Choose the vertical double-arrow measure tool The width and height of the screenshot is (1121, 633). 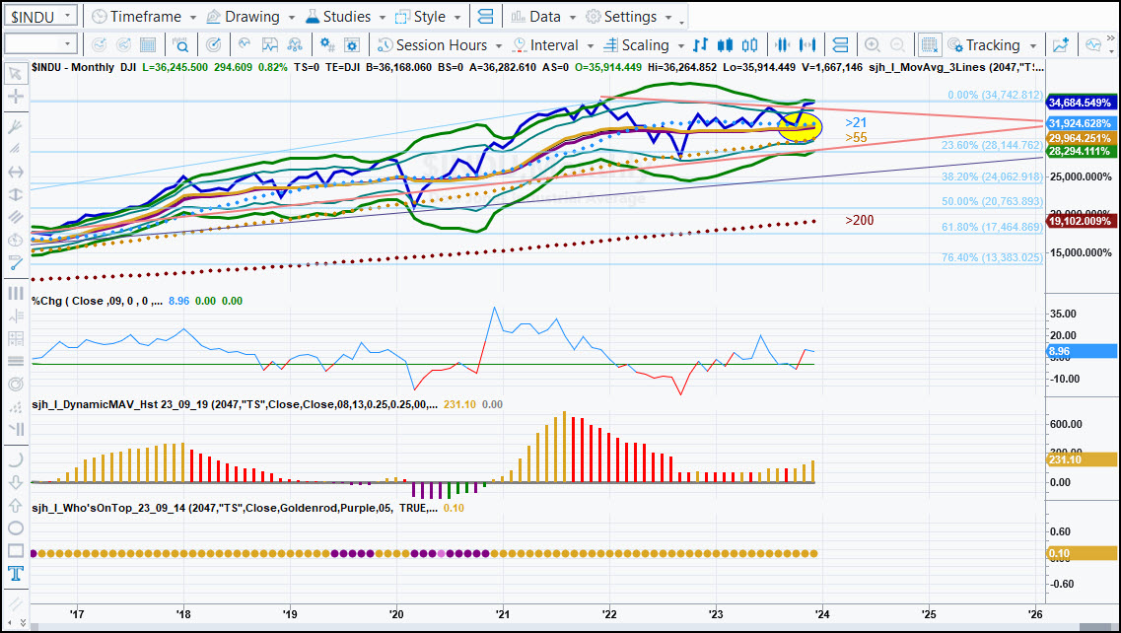coord(15,194)
